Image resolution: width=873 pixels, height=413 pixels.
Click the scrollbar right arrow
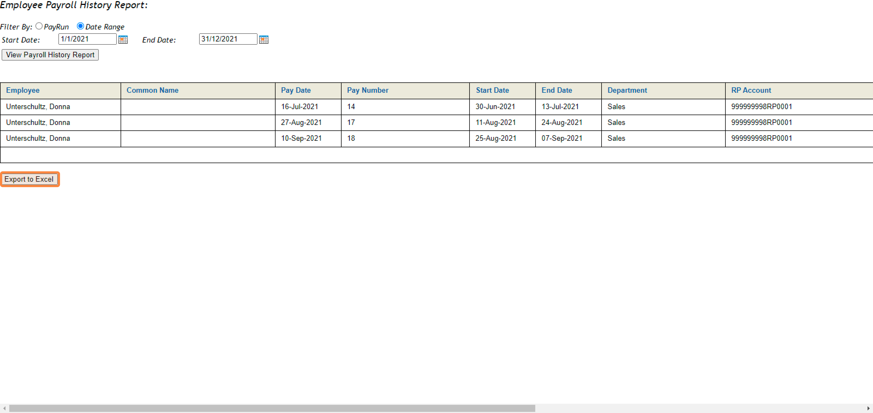point(868,408)
